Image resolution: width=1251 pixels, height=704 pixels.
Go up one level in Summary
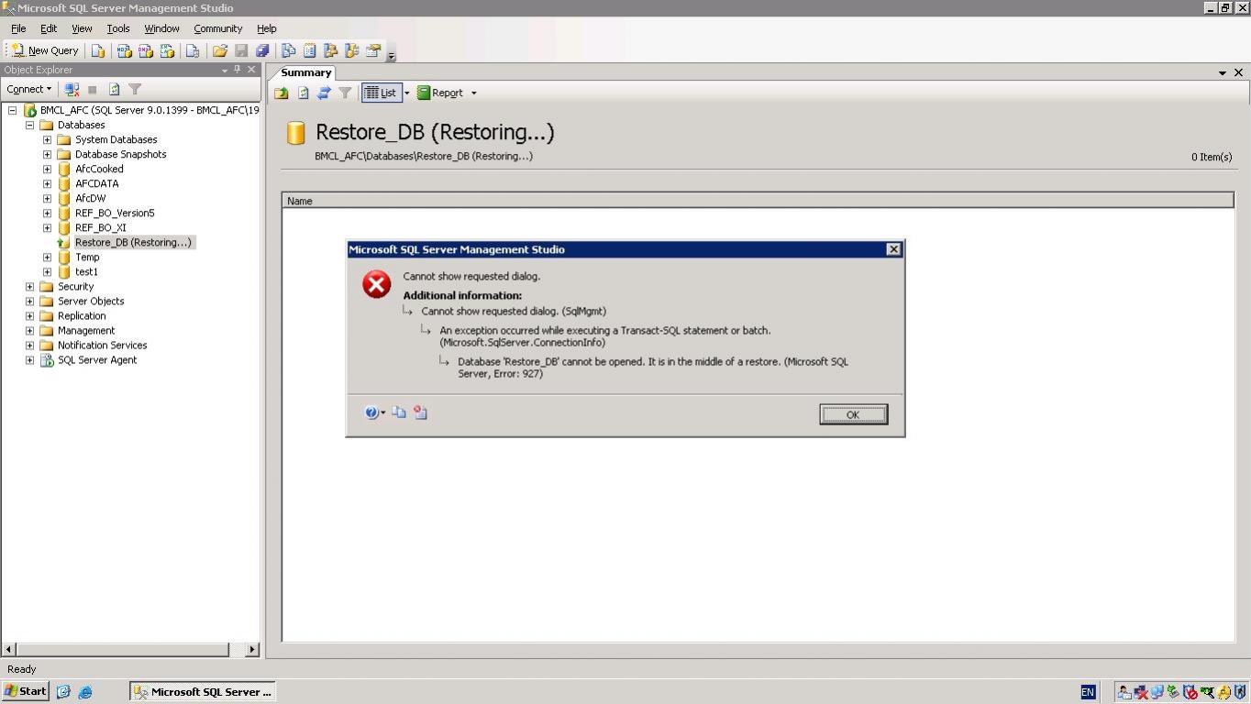point(282,93)
